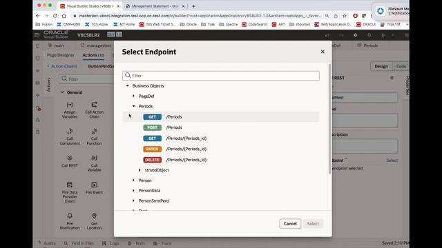442x248 pixels.
Task: Open the Logs bottom panel
Action: (x=110, y=243)
